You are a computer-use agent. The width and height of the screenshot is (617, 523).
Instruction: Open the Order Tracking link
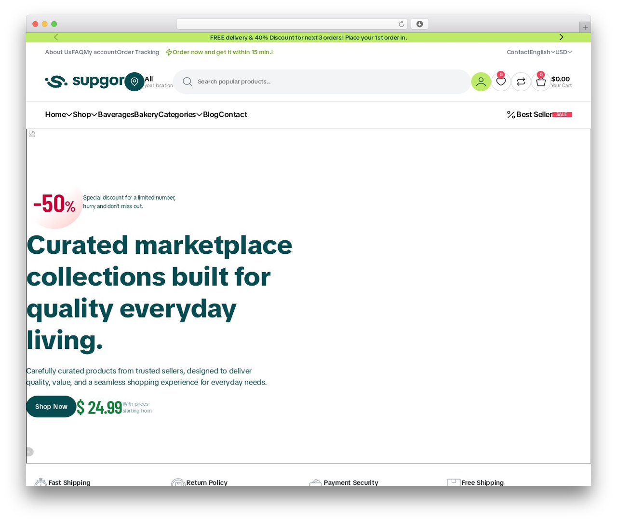pyautogui.click(x=138, y=52)
